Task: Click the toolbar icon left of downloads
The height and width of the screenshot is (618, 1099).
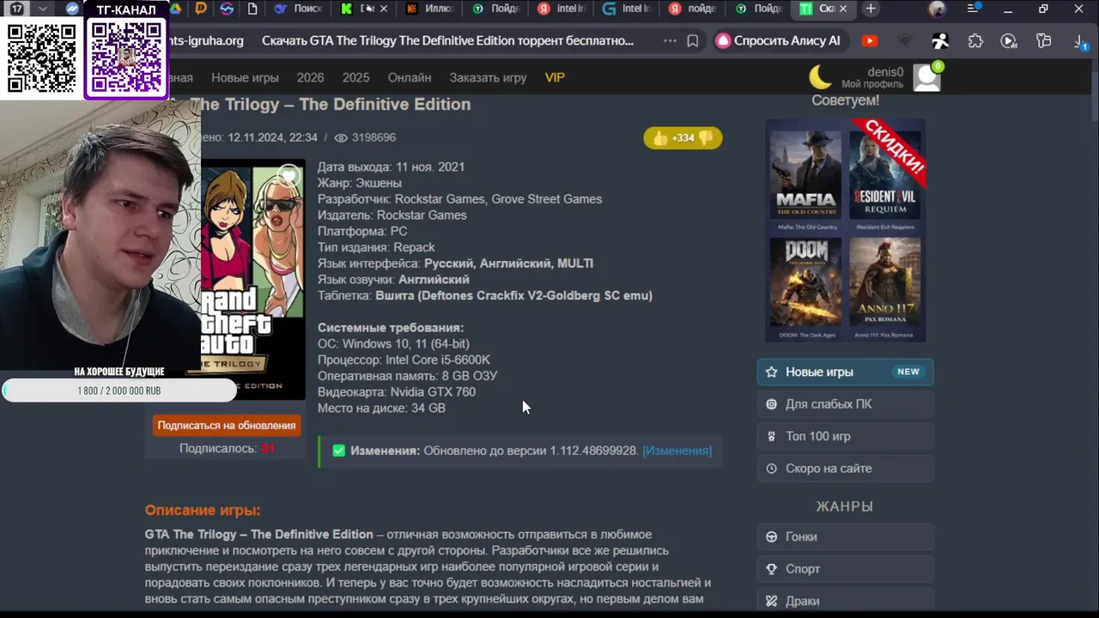Action: click(1044, 40)
